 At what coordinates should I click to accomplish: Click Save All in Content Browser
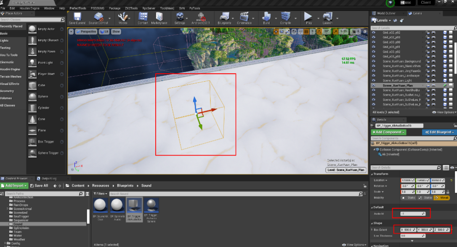(39, 186)
